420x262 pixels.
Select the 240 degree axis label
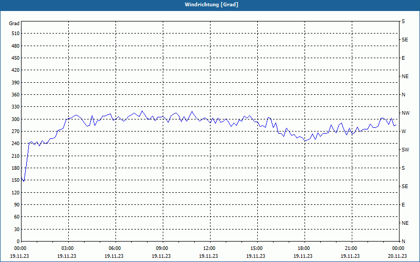[x=16, y=144]
